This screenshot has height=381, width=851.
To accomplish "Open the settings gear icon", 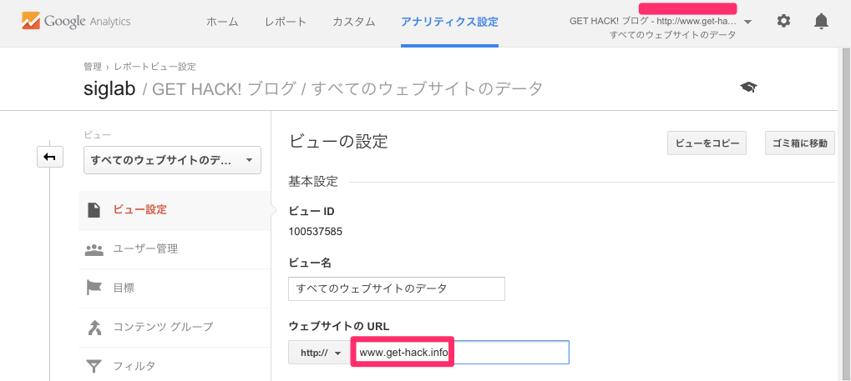I will (x=783, y=22).
